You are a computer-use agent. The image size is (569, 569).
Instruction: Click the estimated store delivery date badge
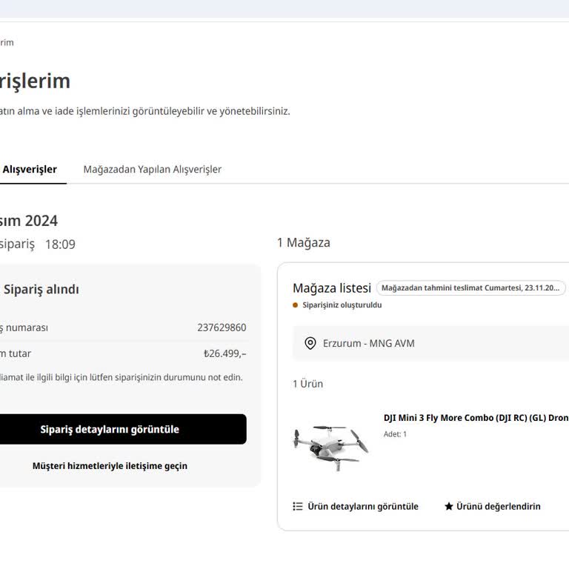click(x=470, y=288)
